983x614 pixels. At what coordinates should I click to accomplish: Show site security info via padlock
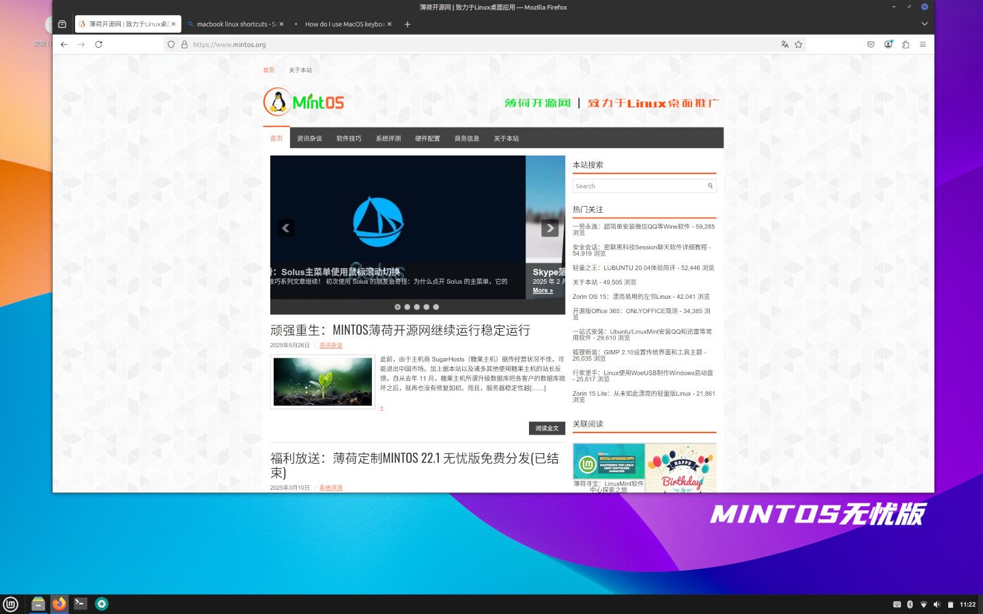click(184, 44)
